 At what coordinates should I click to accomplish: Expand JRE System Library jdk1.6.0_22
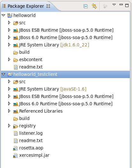pyautogui.click(x=9, y=45)
